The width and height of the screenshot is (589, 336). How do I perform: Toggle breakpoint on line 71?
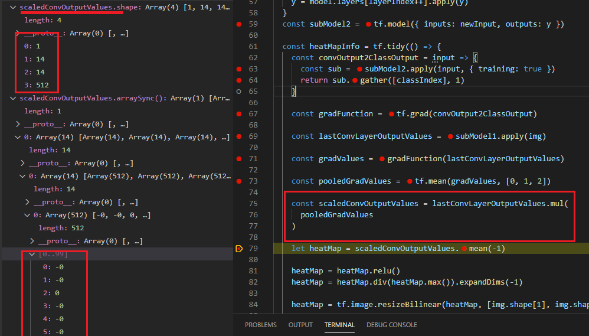pyautogui.click(x=239, y=159)
